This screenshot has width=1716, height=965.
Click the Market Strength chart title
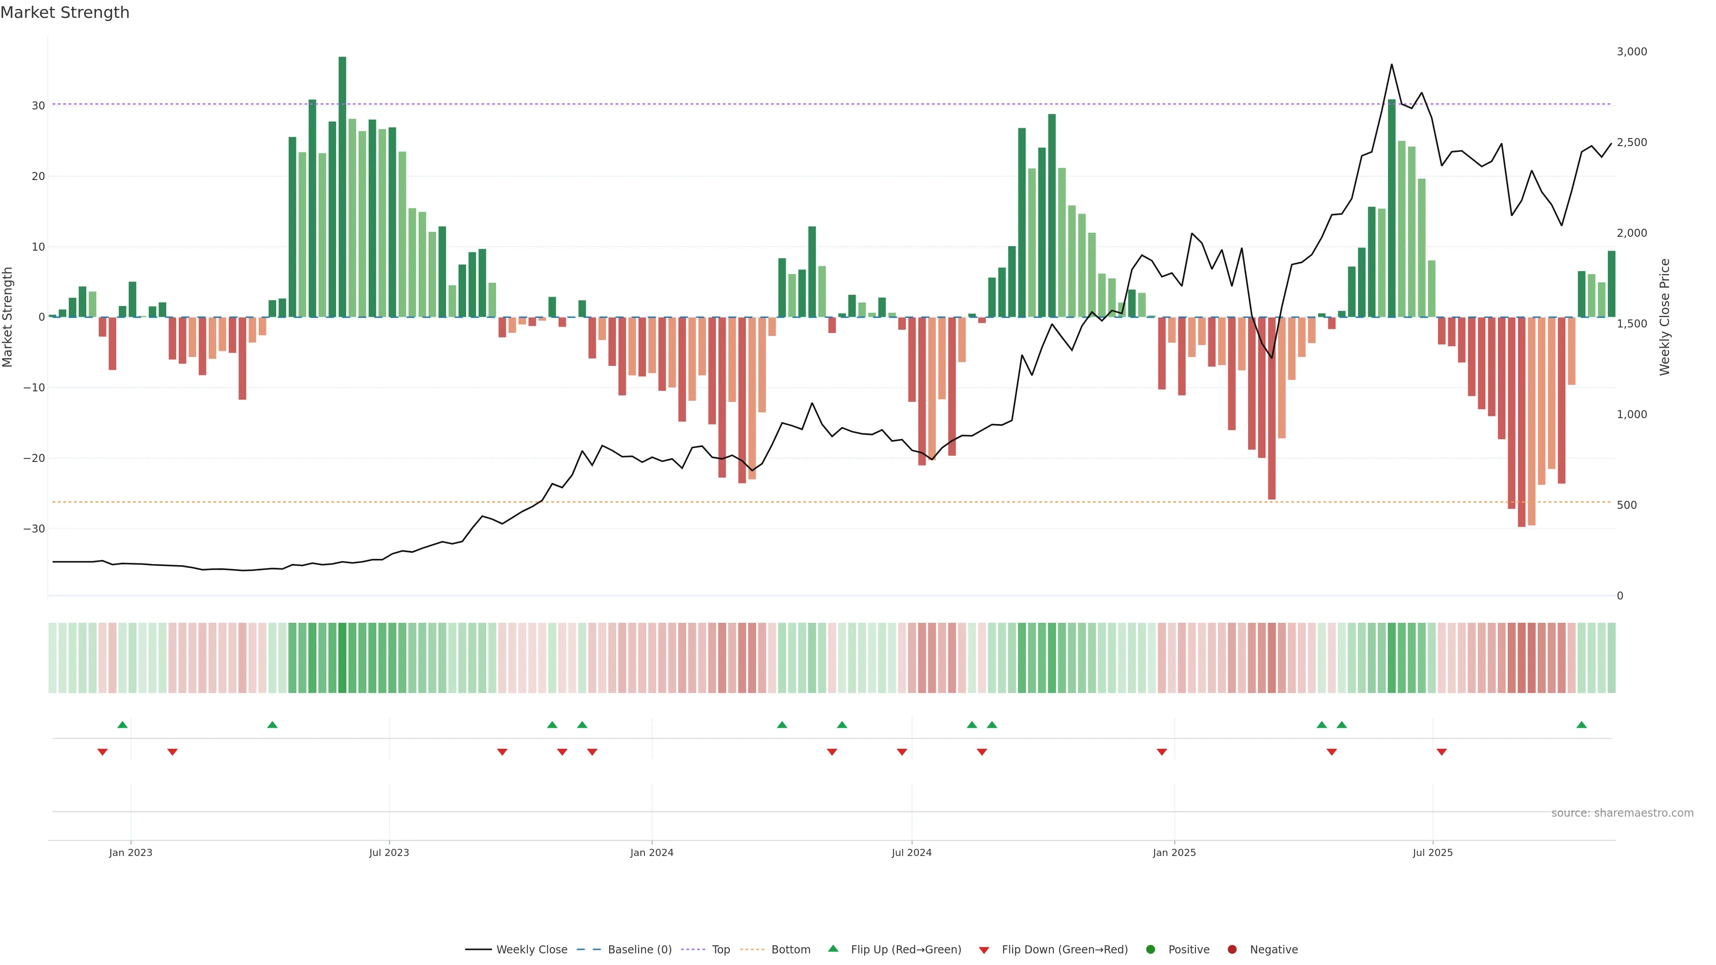tap(65, 13)
